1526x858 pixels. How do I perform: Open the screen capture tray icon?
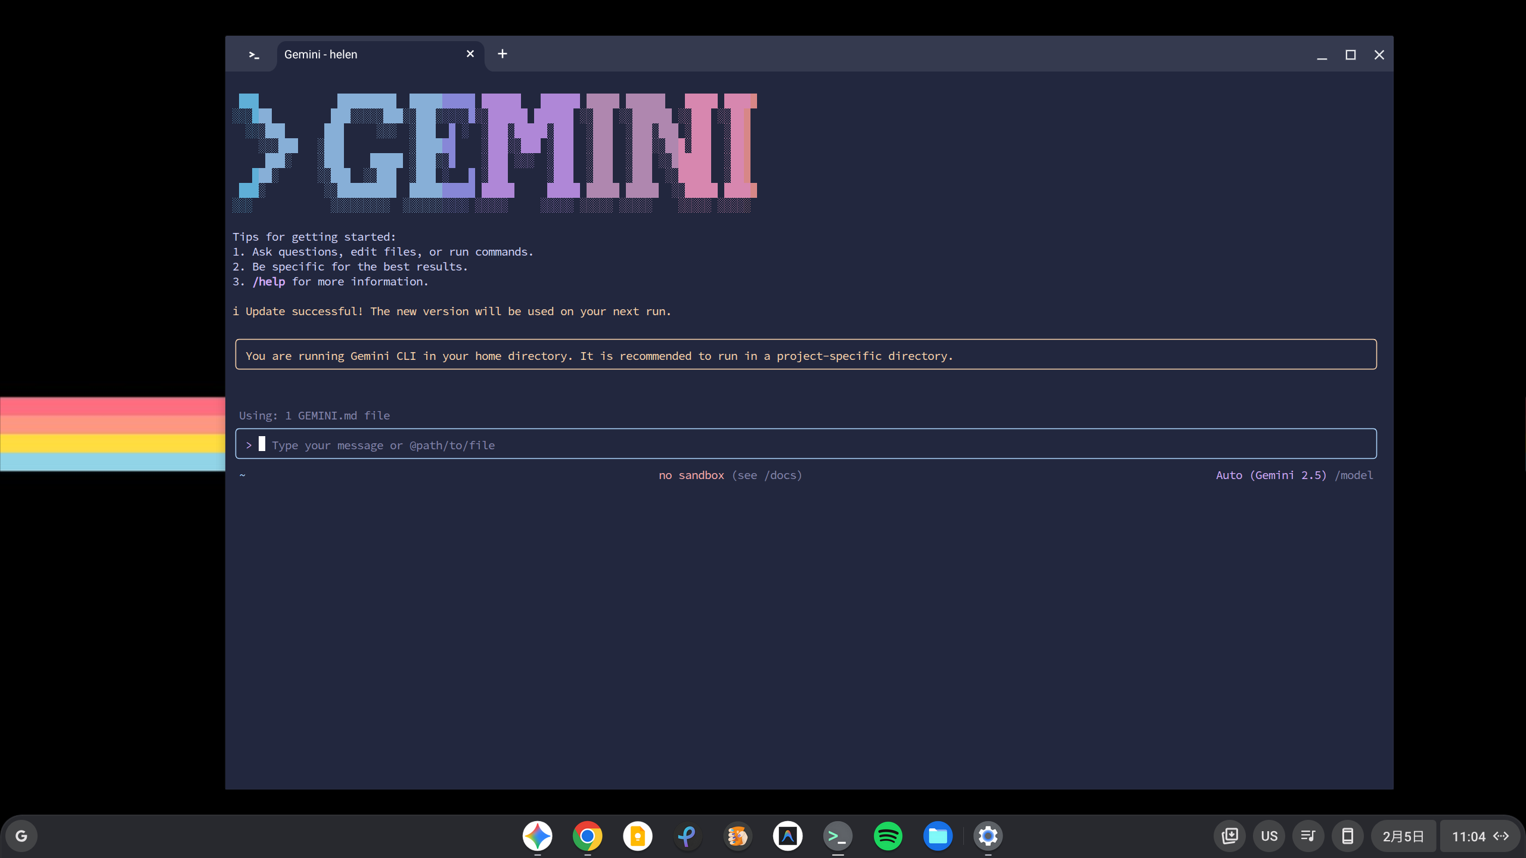pyautogui.click(x=1230, y=835)
